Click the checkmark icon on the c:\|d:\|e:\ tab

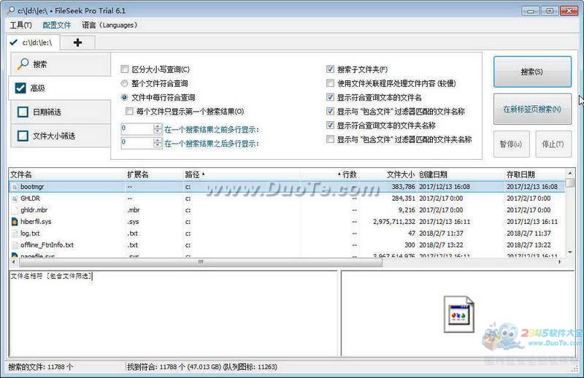14,42
